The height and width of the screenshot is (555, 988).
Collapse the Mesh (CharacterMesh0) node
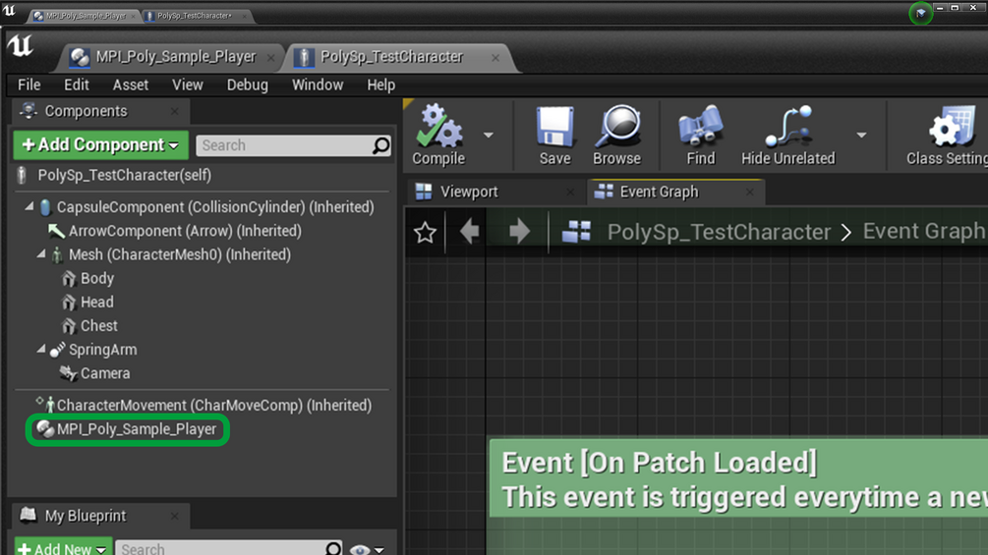pyautogui.click(x=41, y=254)
